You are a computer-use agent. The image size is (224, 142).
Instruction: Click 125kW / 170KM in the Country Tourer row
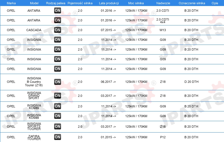point(136,82)
